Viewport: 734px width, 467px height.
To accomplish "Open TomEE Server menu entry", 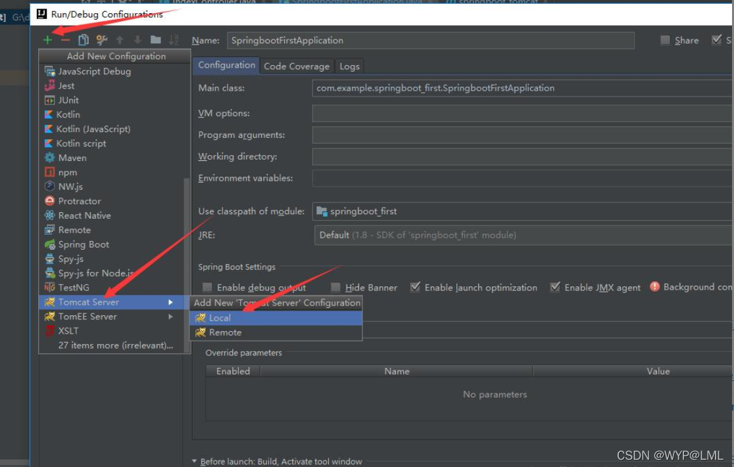I will (x=112, y=317).
